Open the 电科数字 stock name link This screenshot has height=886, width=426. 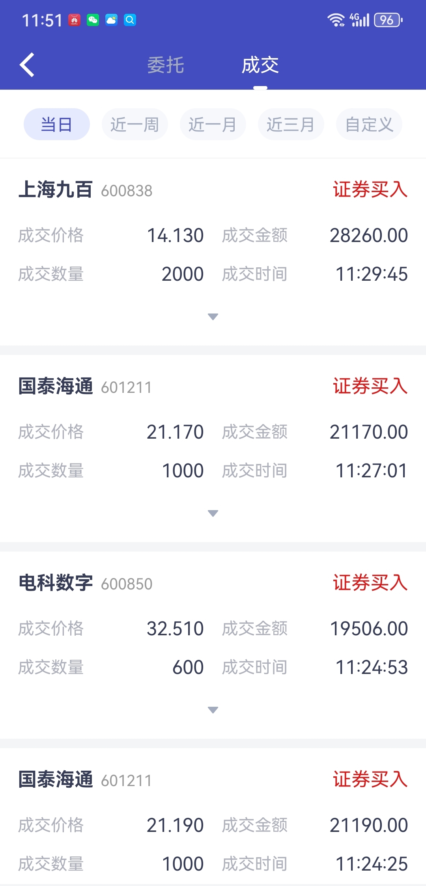[x=56, y=583]
